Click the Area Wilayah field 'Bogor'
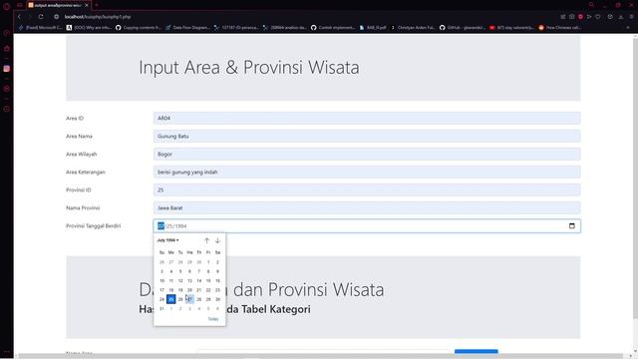 click(367, 154)
